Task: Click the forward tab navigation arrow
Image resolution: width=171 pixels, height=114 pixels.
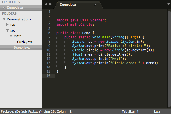Action: (x=50, y=4)
